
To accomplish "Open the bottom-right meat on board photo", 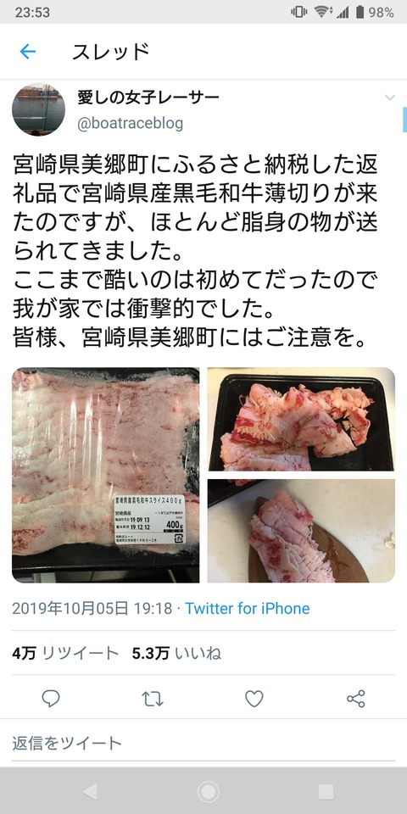I will [301, 531].
